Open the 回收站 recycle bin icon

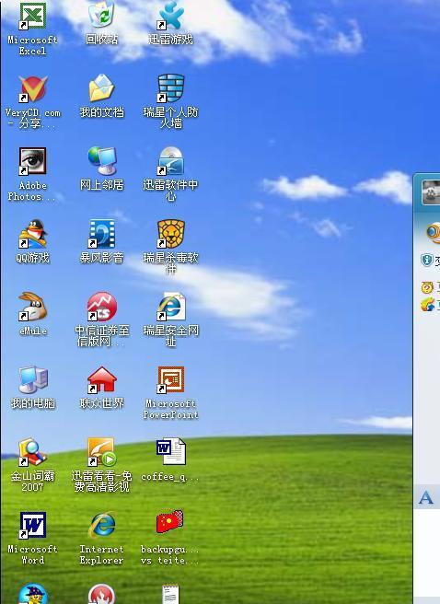(x=101, y=15)
